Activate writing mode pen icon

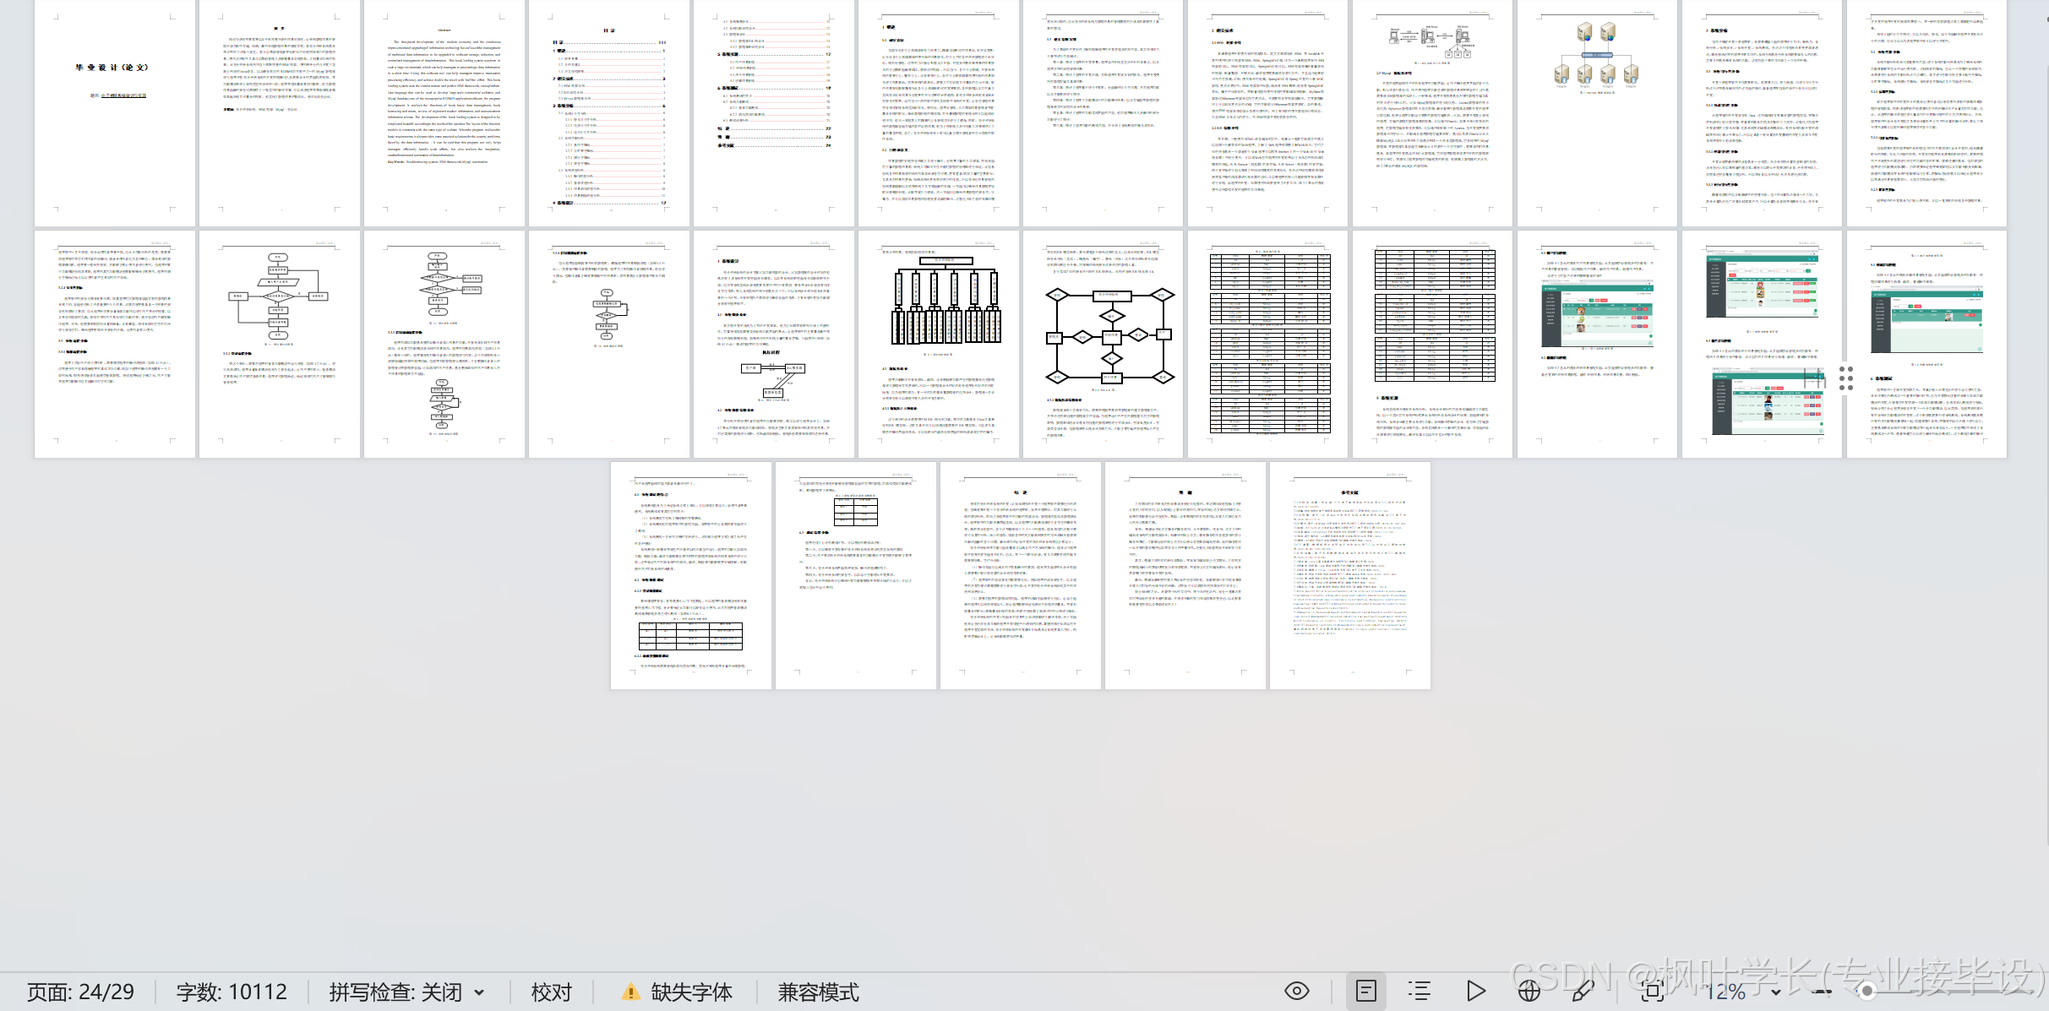(x=1583, y=991)
